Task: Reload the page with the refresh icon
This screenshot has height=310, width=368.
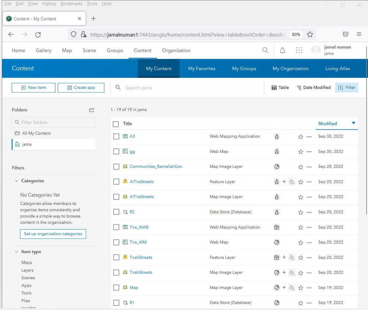Action: 38,35
